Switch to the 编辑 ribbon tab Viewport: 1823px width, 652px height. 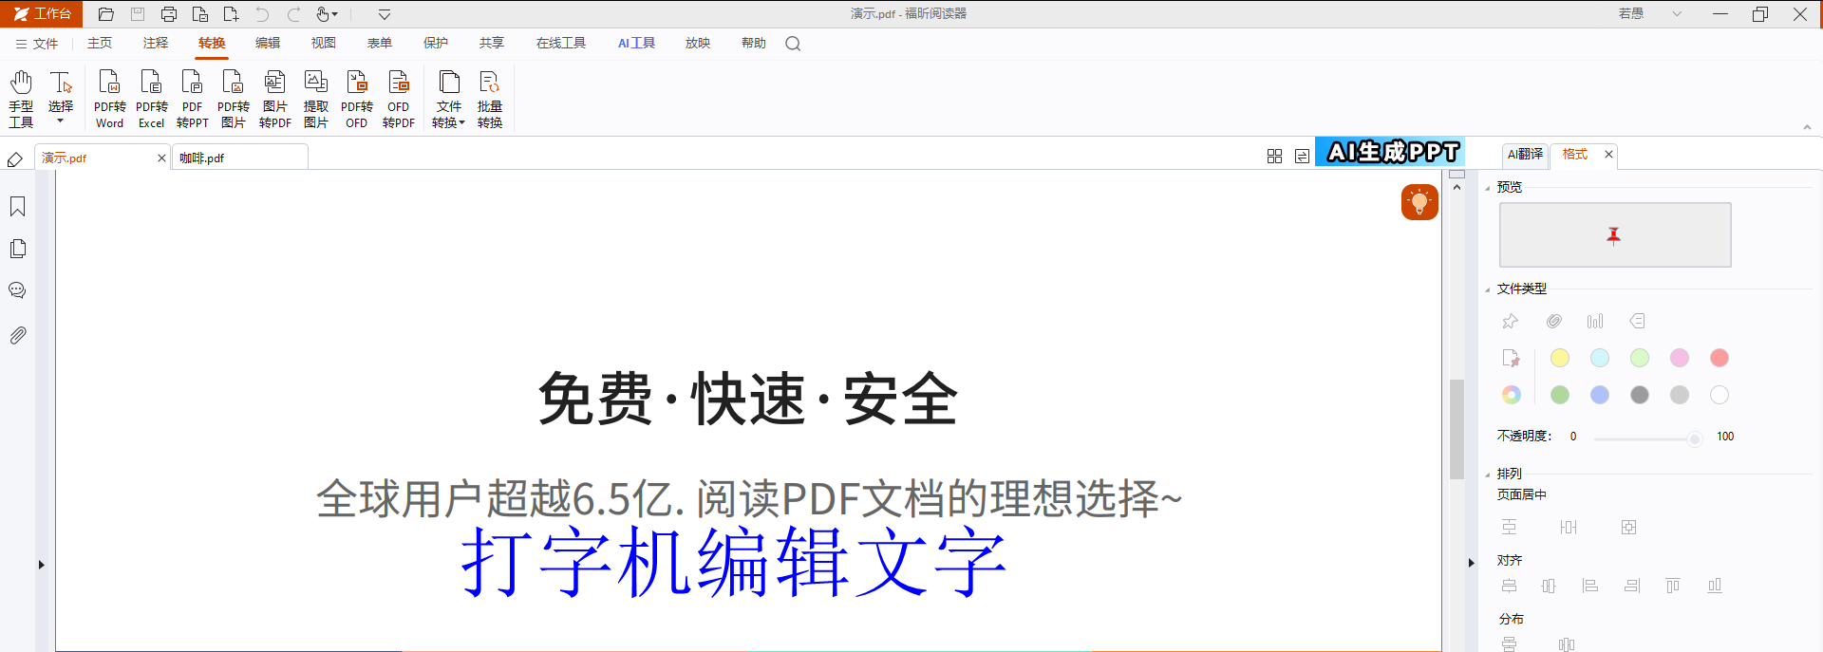click(x=268, y=43)
